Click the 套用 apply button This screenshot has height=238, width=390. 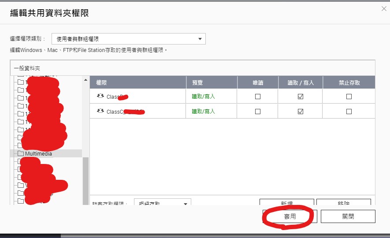(290, 216)
